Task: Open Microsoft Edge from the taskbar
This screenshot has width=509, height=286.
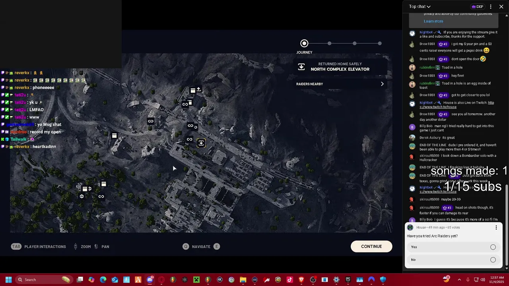Action: [x=103, y=280]
